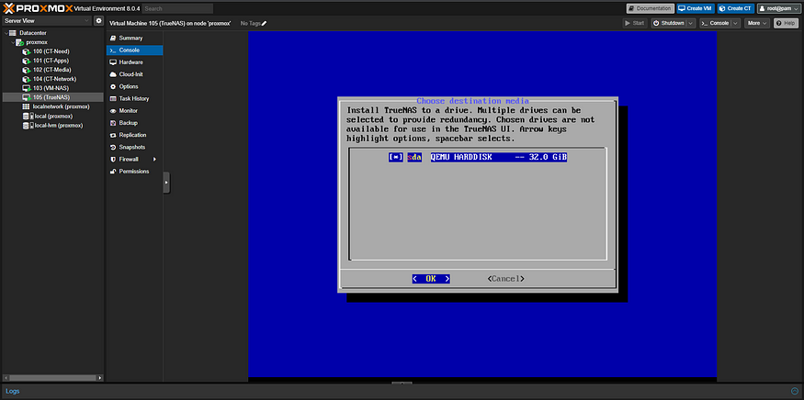804x400 pixels.
Task: Select local-lvm (proxmox) storage
Action: (59, 125)
